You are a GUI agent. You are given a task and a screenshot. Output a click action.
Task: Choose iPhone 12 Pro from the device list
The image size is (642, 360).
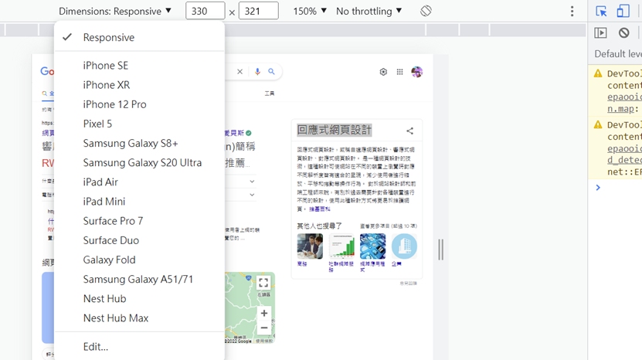pos(139,104)
